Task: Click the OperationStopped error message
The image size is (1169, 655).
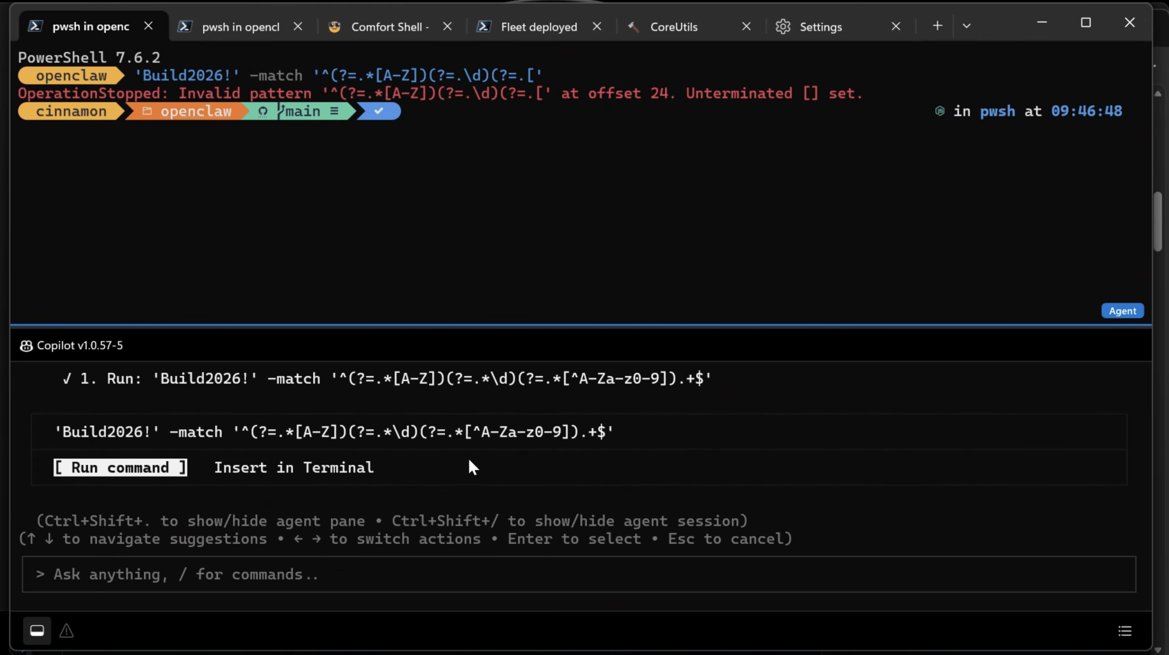Action: tap(440, 93)
